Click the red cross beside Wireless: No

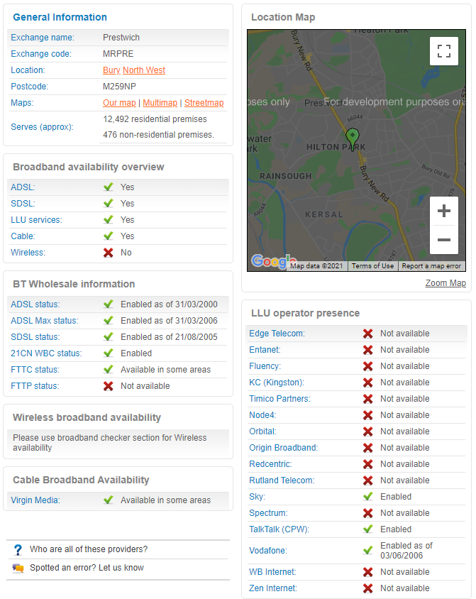click(x=109, y=253)
